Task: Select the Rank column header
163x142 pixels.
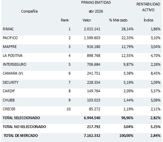Action: tap(65, 20)
